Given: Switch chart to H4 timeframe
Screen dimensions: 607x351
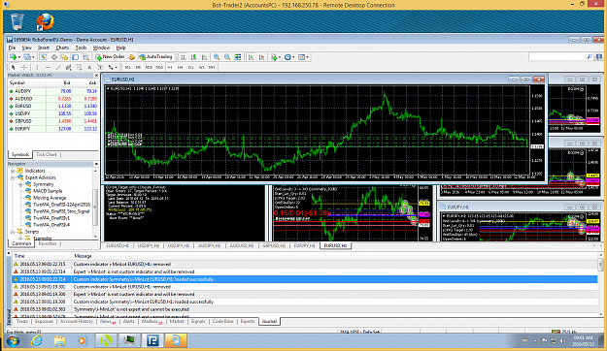Looking at the screenshot, I should (181, 67).
